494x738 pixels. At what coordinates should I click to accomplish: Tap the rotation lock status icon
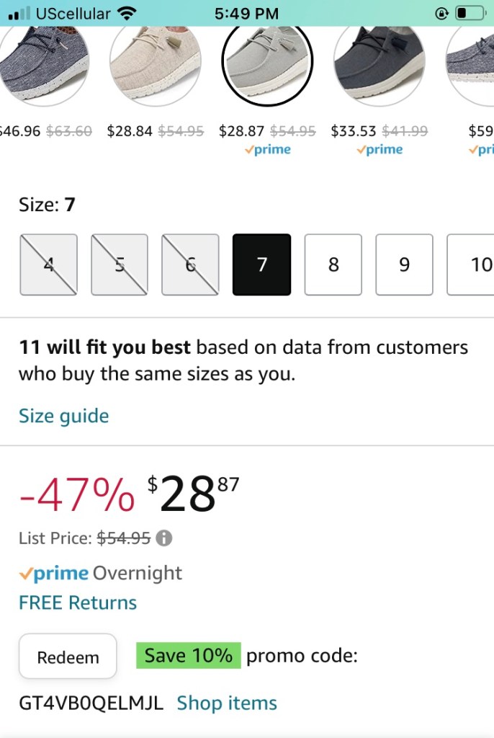[442, 13]
